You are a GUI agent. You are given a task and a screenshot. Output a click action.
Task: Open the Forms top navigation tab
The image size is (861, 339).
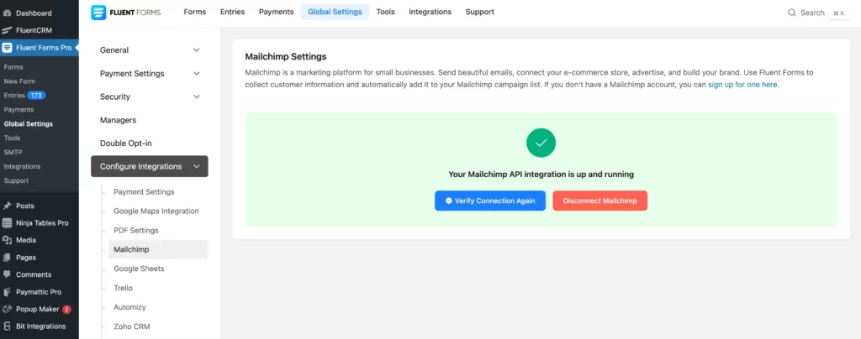click(x=195, y=12)
